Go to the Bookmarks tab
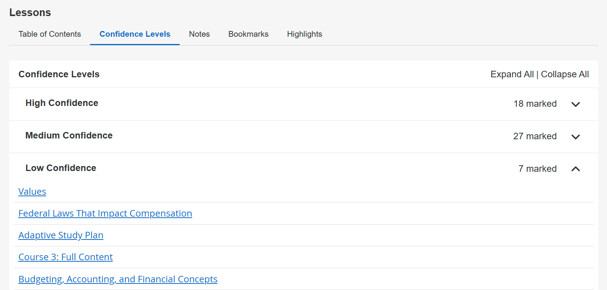 coord(248,34)
